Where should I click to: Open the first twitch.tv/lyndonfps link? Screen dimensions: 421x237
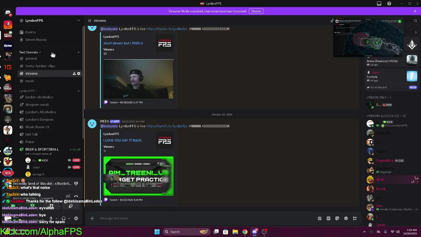click(x=167, y=29)
